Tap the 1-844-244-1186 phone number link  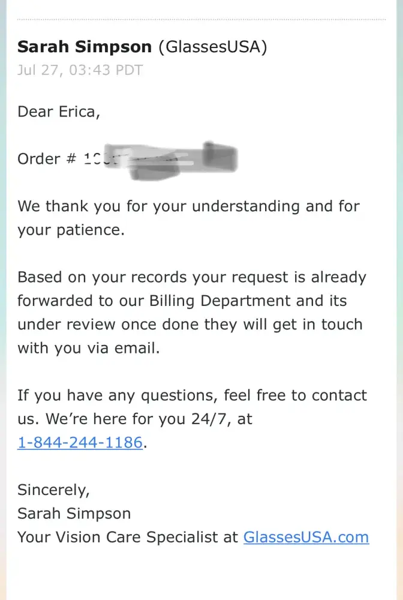pyautogui.click(x=80, y=443)
